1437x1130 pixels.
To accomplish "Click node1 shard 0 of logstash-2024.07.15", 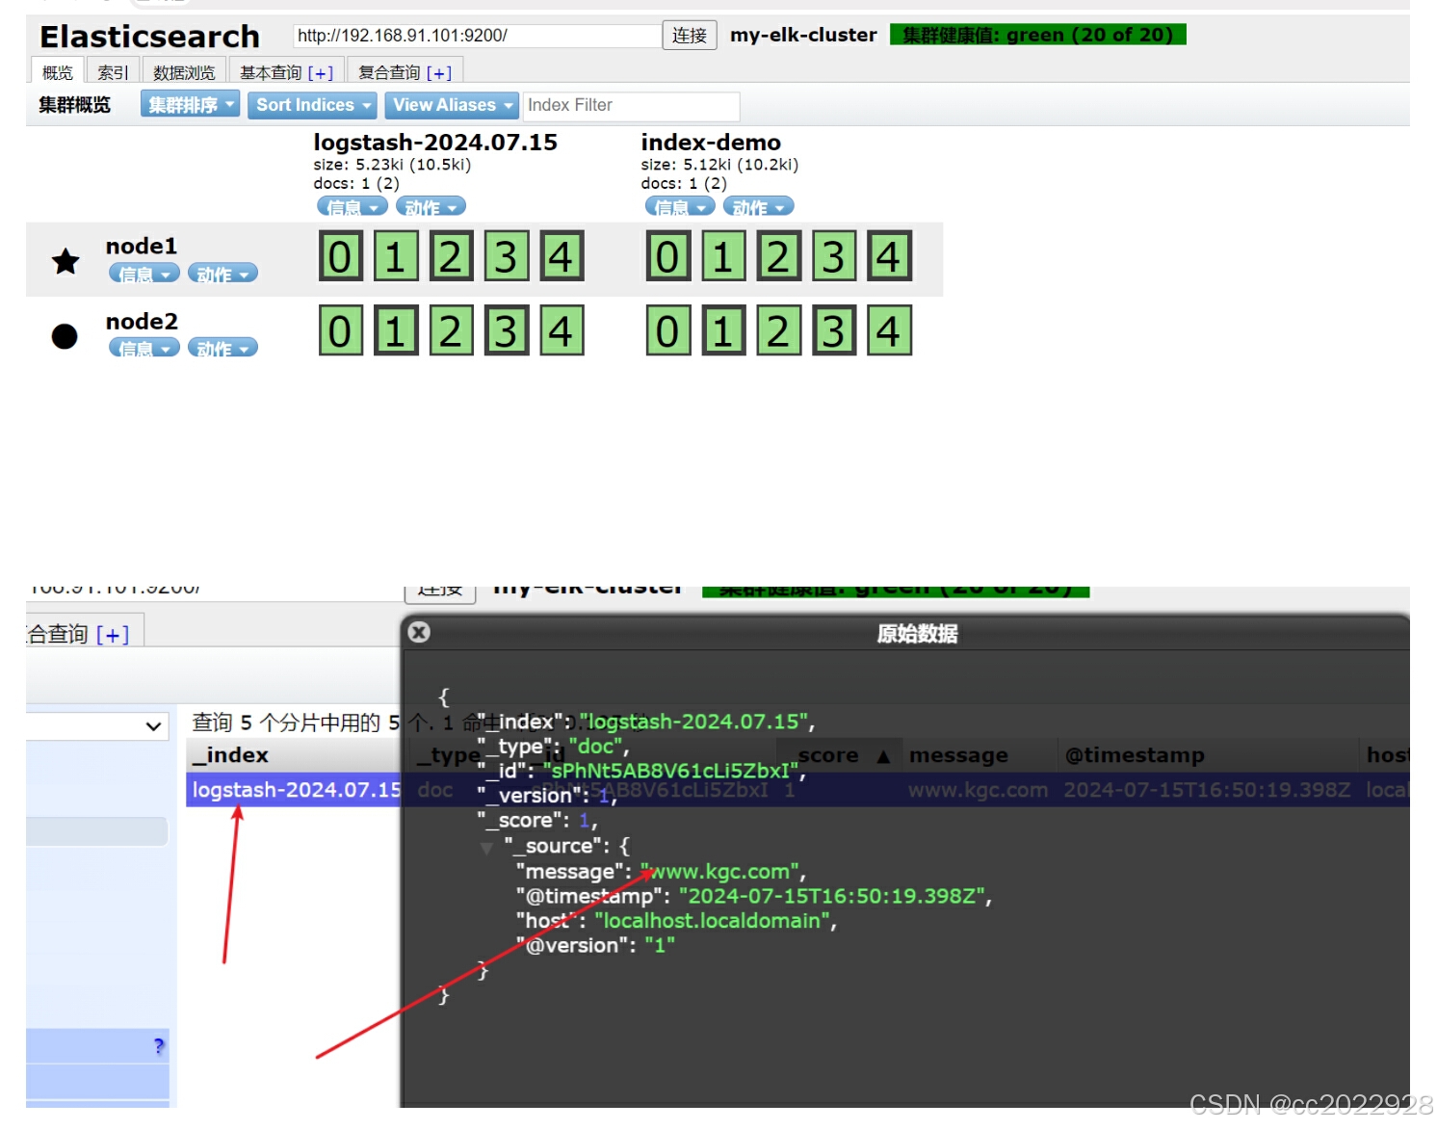I will pos(340,256).
